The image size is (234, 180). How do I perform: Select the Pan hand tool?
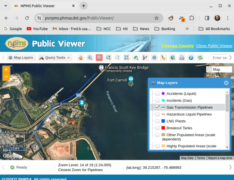pyautogui.click(x=81, y=58)
